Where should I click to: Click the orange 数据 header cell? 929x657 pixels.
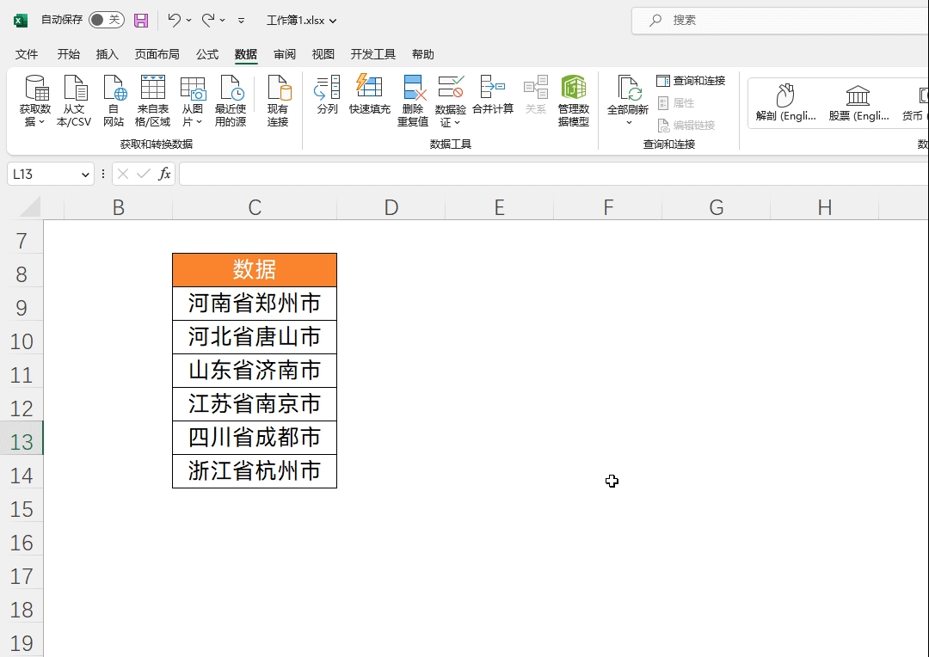pyautogui.click(x=255, y=270)
